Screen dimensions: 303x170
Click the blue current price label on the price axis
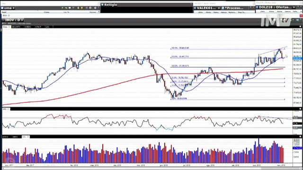click(297, 59)
